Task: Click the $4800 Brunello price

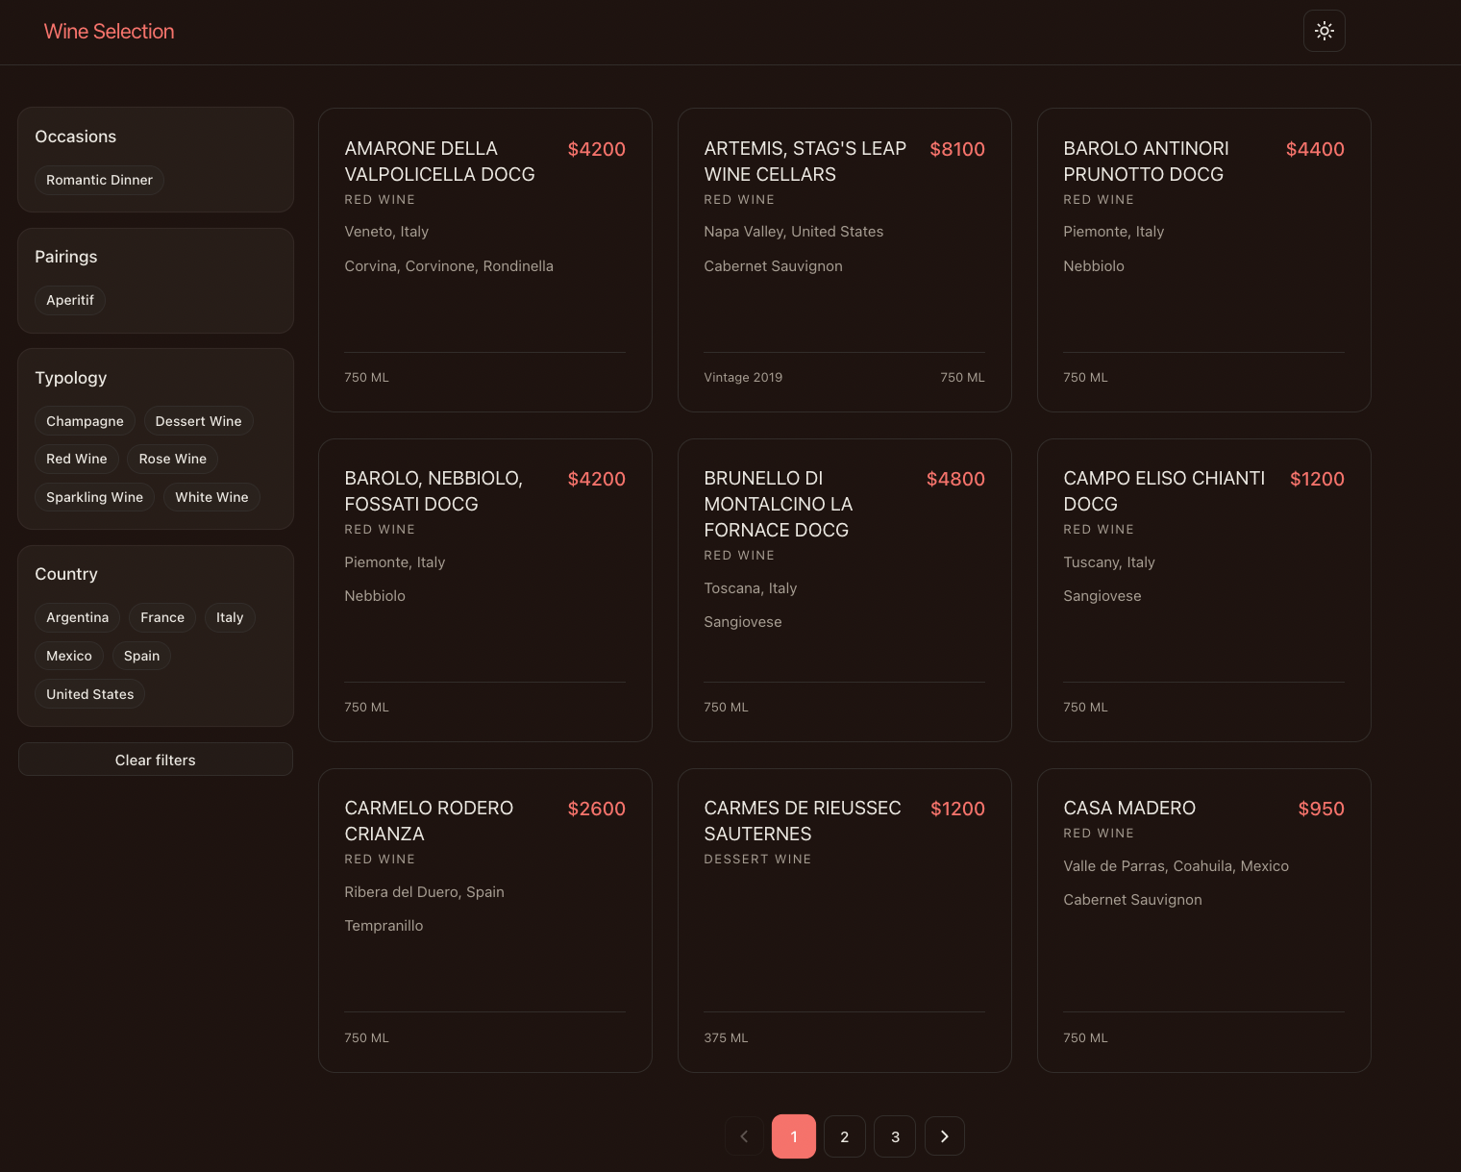Action: coord(955,479)
